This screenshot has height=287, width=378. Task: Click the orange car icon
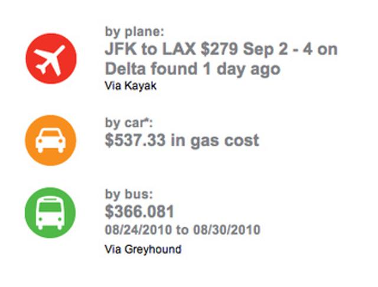[x=51, y=140]
